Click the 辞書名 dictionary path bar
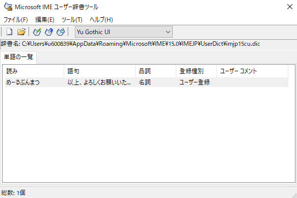Image resolution: width=297 pixels, height=198 pixels. 149,44
